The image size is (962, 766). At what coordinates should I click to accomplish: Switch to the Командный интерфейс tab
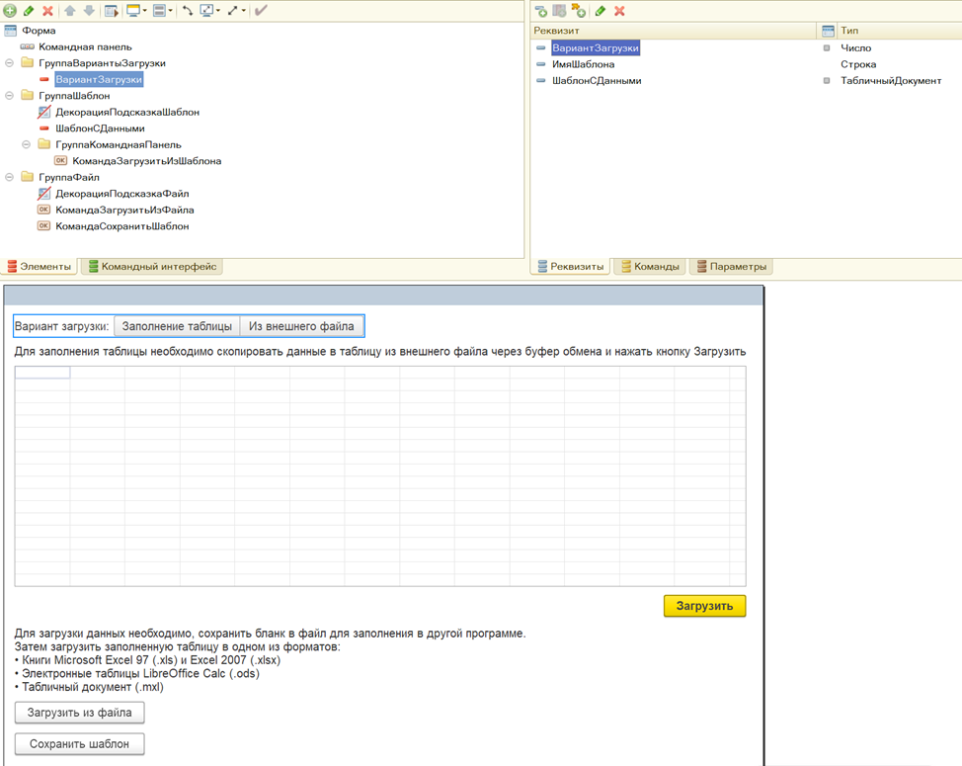pyautogui.click(x=153, y=267)
